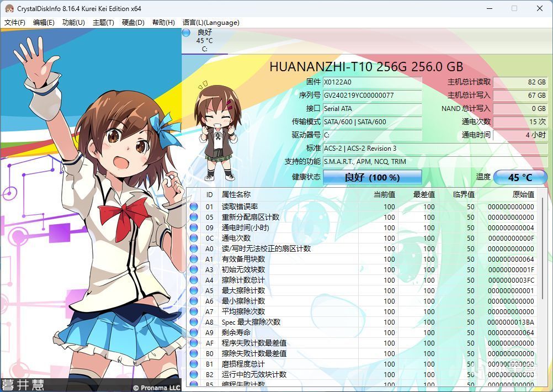The height and width of the screenshot is (392, 553).
Task: Click the raw value 0000000013BA
Action: coord(511,322)
